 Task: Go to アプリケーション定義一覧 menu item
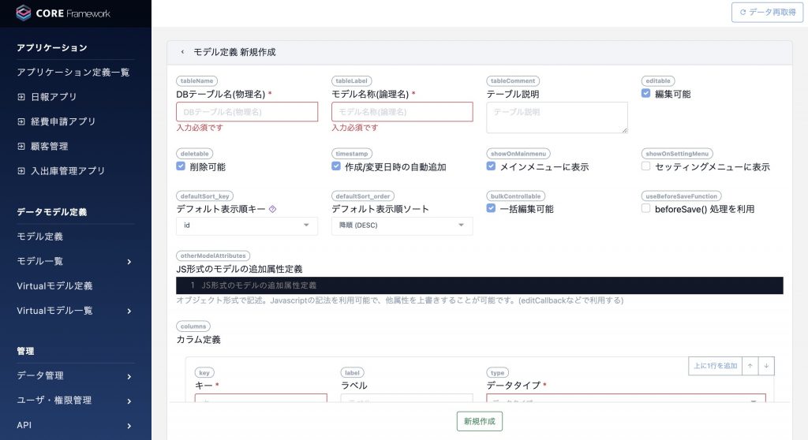(73, 73)
